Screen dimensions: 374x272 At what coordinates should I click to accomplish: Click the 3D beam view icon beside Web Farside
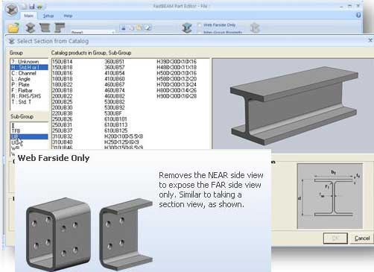(187, 28)
